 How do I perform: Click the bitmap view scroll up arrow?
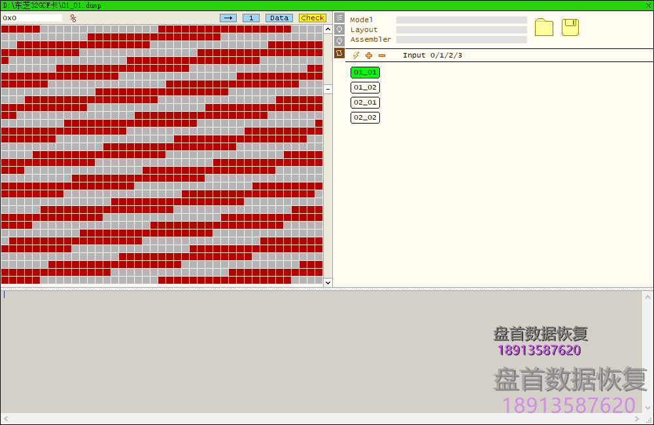tap(328, 29)
